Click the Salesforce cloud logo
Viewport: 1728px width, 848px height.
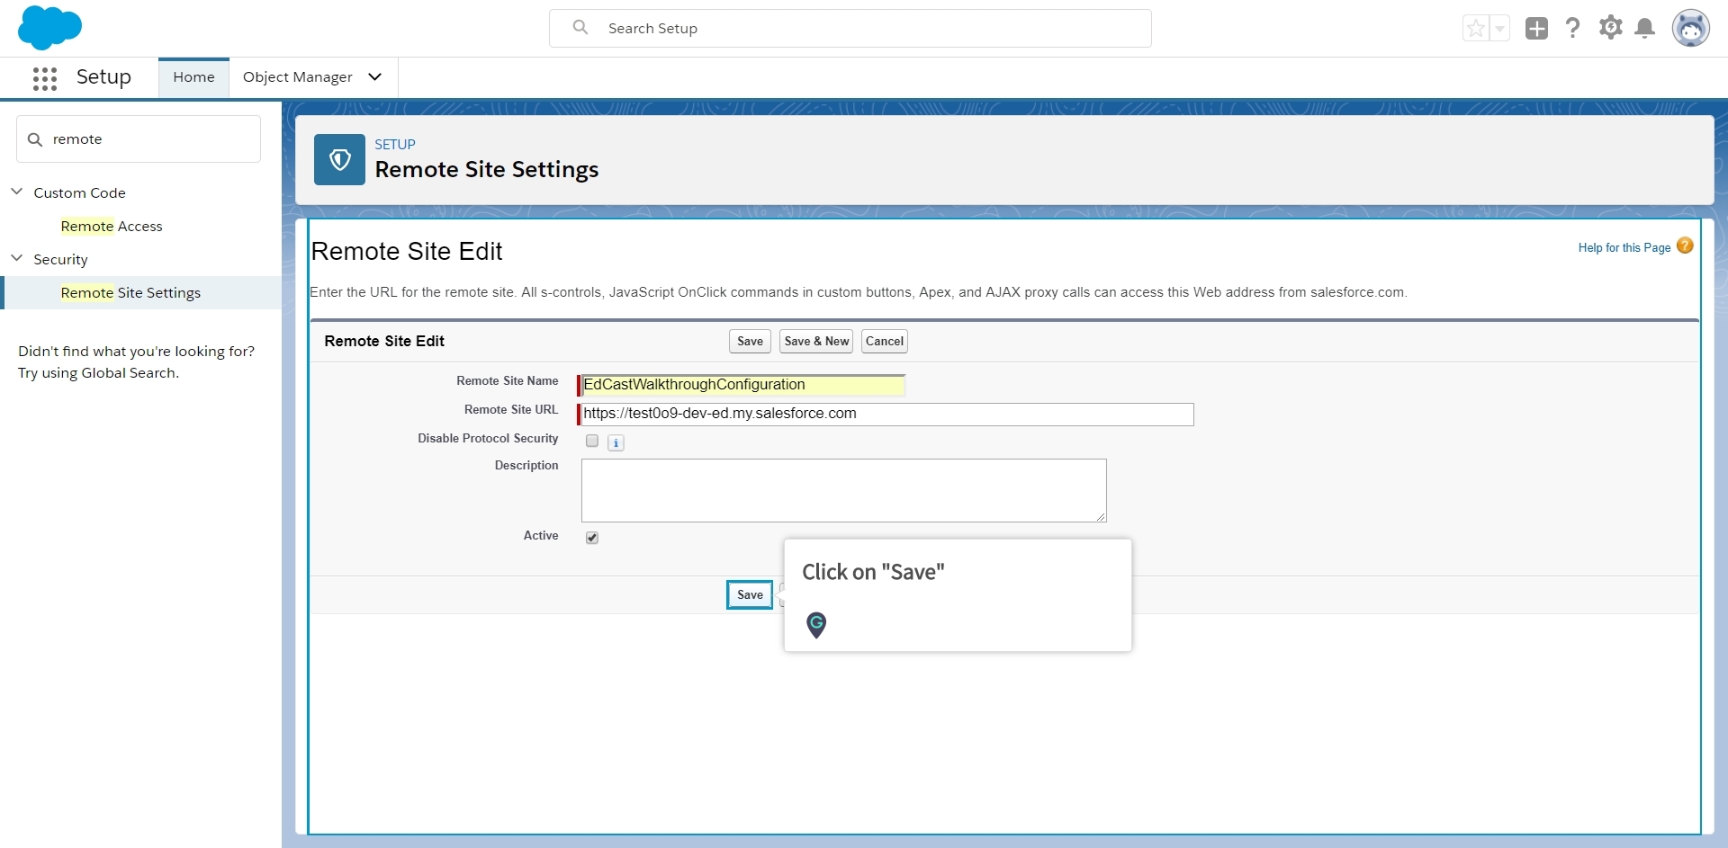49,27
